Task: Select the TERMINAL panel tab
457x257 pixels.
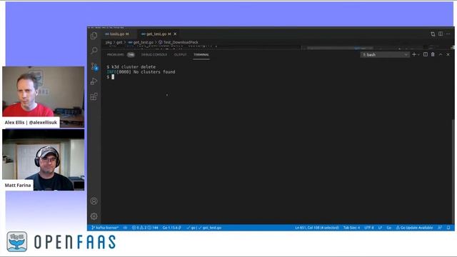Action: pyautogui.click(x=201, y=55)
